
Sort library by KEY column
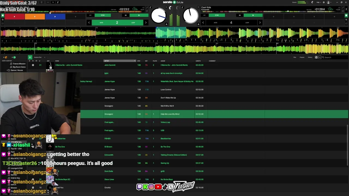pyautogui.click(x=146, y=61)
